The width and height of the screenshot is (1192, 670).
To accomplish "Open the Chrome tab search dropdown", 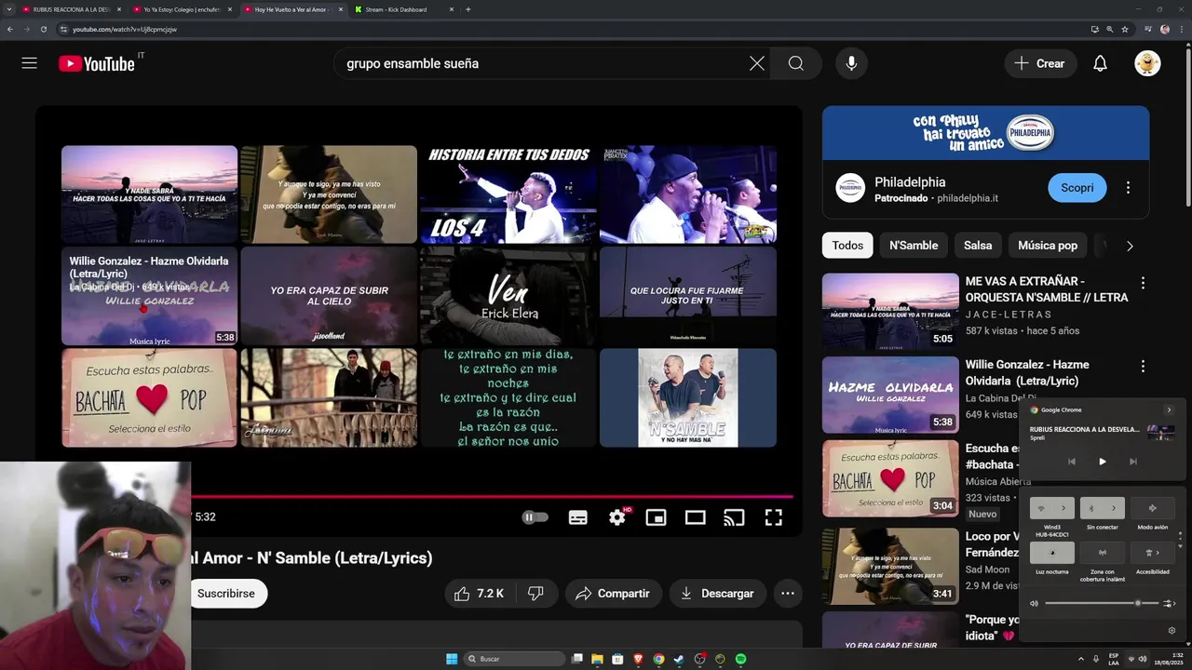I will pos(10,9).
